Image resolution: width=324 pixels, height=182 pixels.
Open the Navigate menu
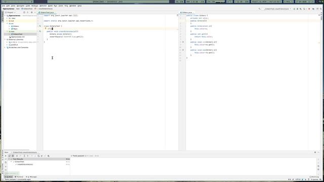click(20, 6)
